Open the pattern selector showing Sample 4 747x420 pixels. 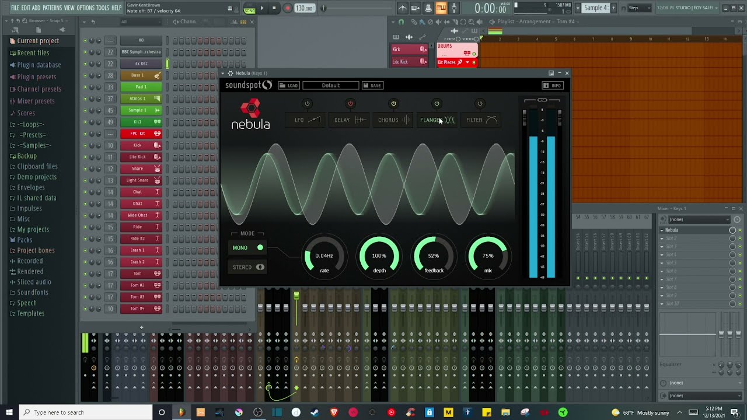(x=596, y=8)
